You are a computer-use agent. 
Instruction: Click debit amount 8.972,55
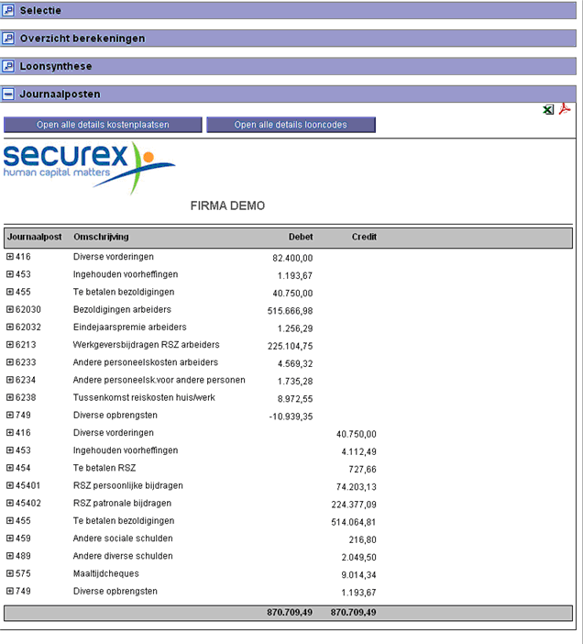tap(295, 399)
